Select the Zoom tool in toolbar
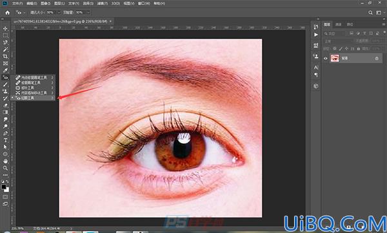The image size is (387, 233). click(x=5, y=168)
